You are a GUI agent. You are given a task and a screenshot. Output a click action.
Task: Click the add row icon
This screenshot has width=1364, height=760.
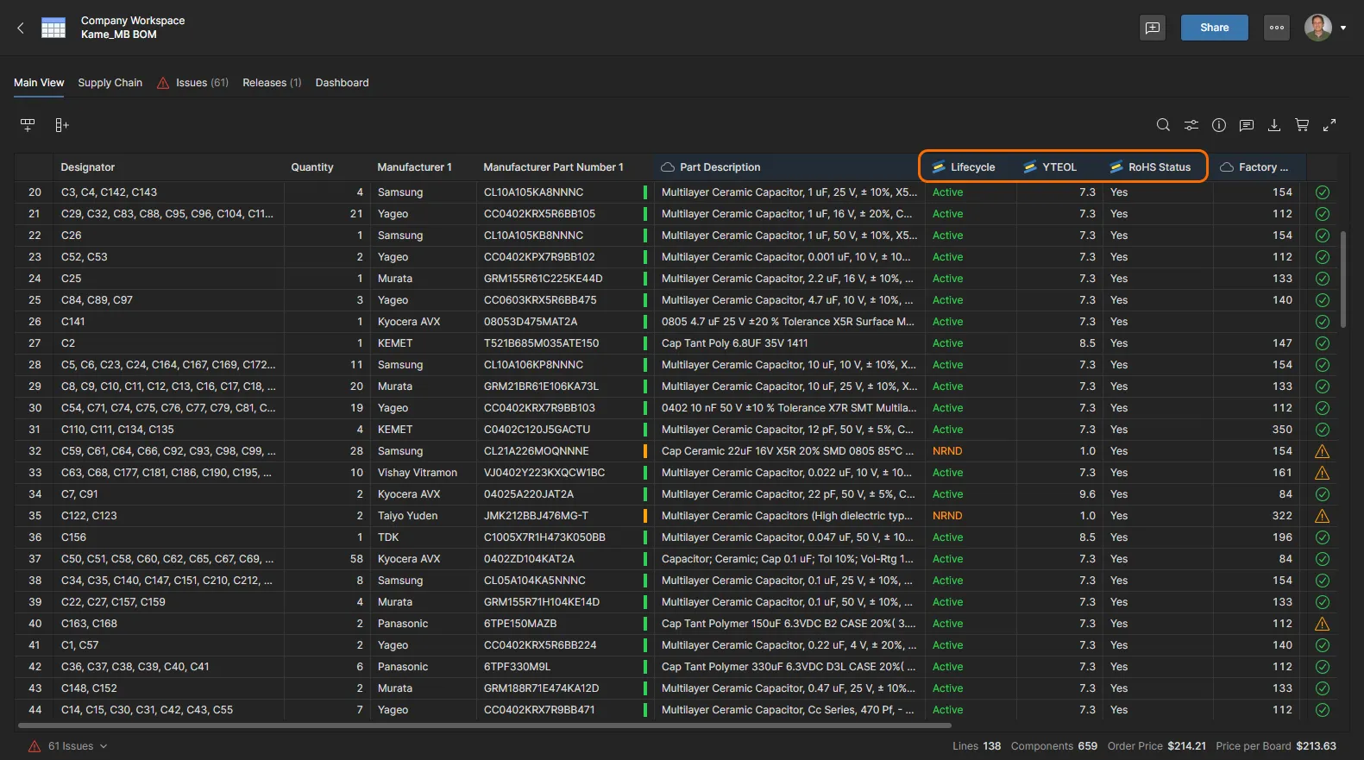pos(28,125)
